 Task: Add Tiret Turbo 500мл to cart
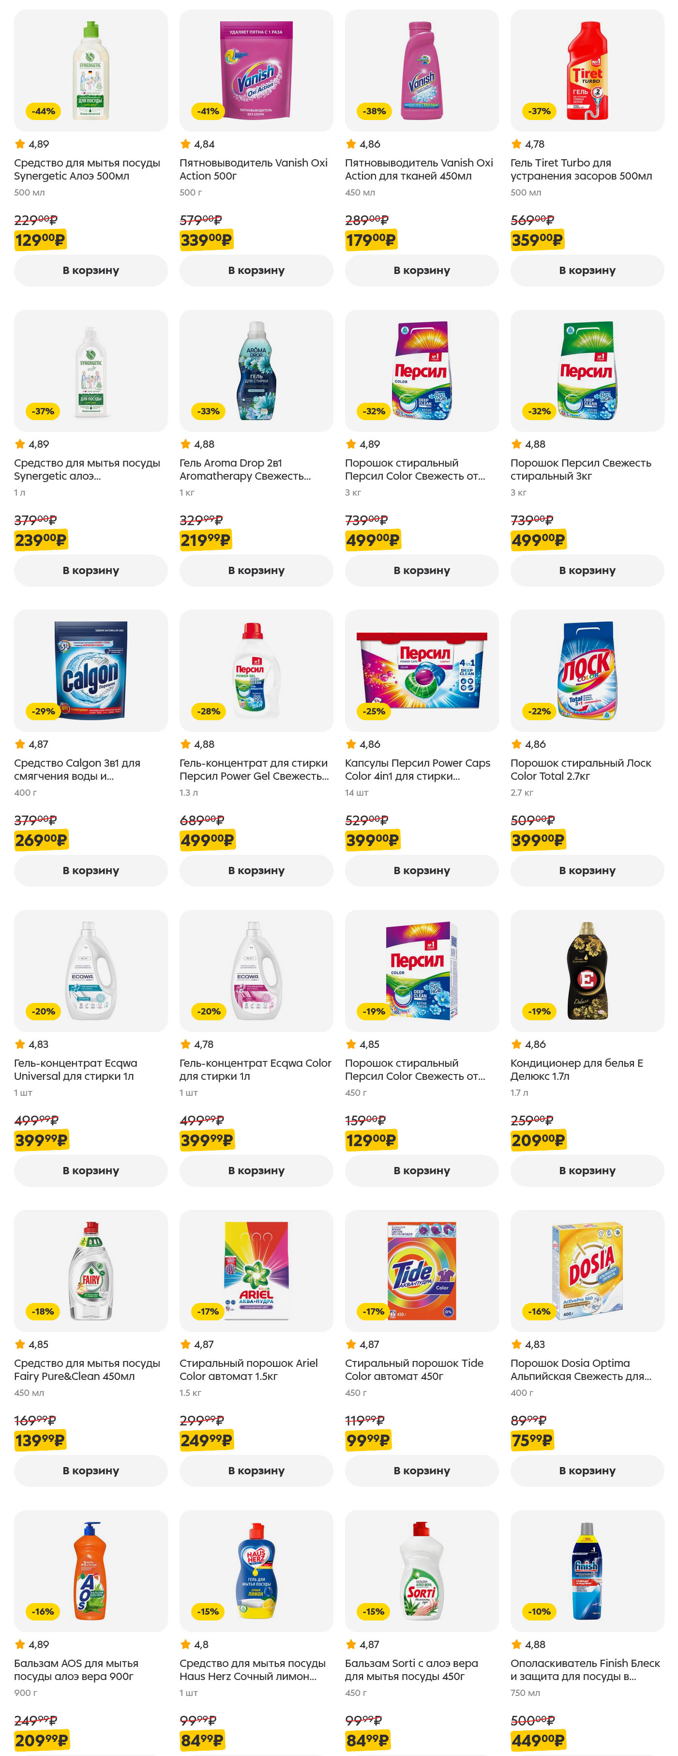588,270
